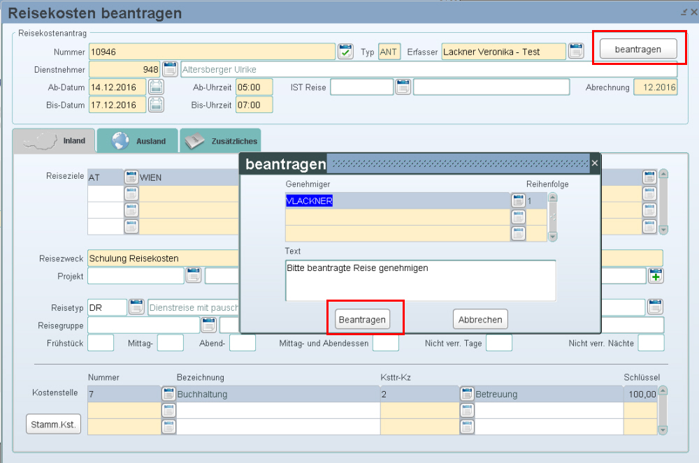Open the lookup icon before Betreuung in the Kostenstelle table
This screenshot has width=699, height=463.
point(467,394)
